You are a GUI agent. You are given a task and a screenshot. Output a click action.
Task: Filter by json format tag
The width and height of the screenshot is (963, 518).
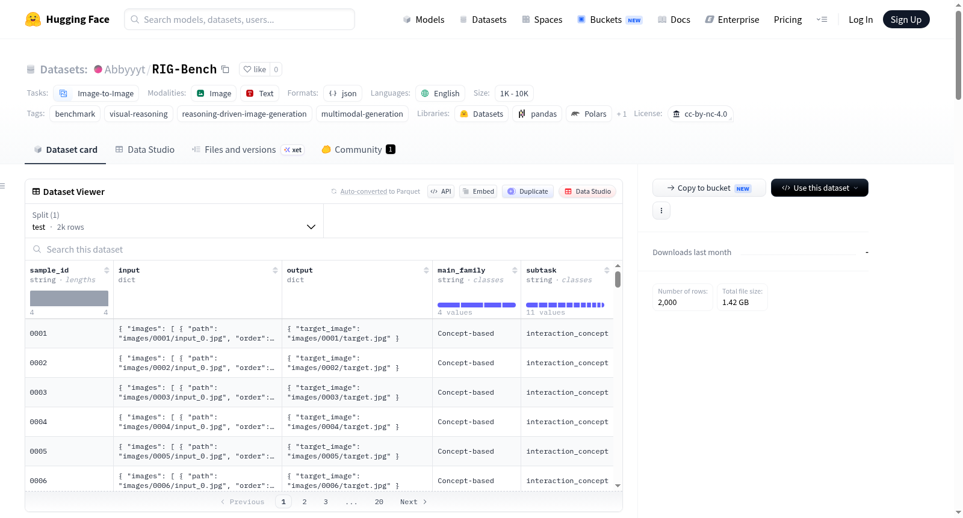coord(342,93)
